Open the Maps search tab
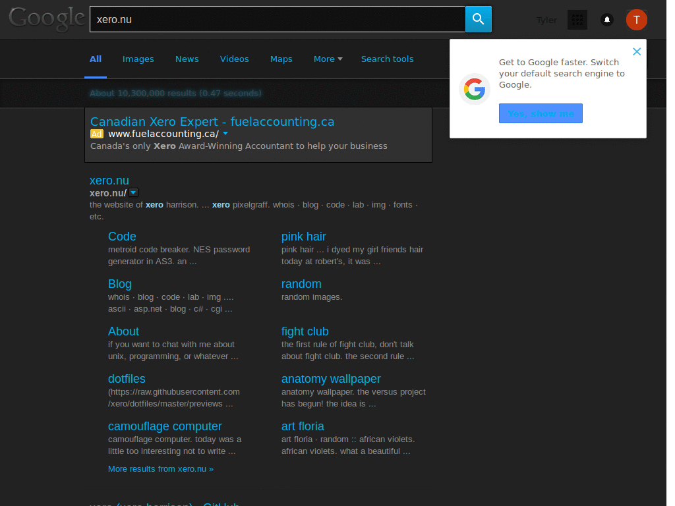Image resolution: width=675 pixels, height=506 pixels. pyautogui.click(x=281, y=59)
